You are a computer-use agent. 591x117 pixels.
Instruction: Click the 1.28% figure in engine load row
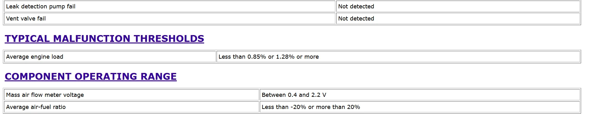[285, 57]
